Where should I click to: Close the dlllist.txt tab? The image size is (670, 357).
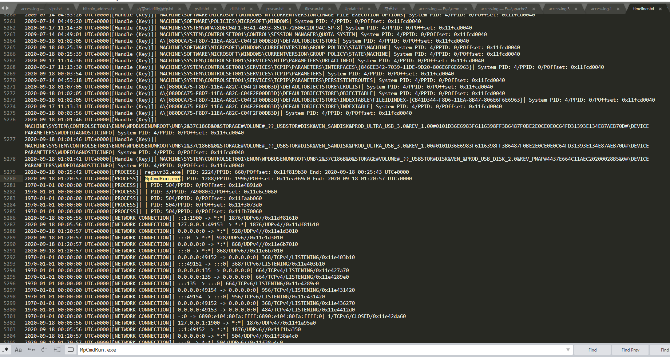[251, 9]
